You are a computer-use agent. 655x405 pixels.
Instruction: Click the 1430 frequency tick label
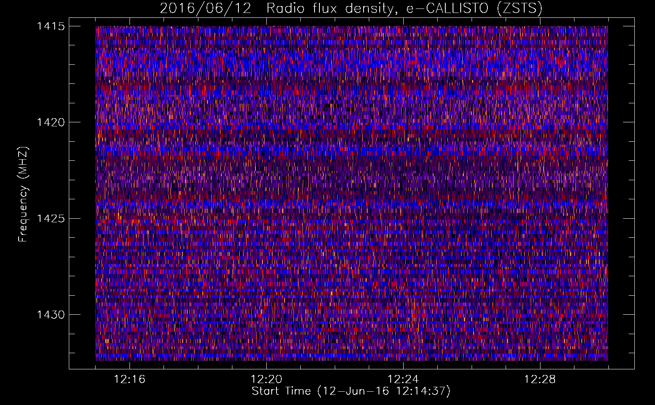tap(51, 315)
